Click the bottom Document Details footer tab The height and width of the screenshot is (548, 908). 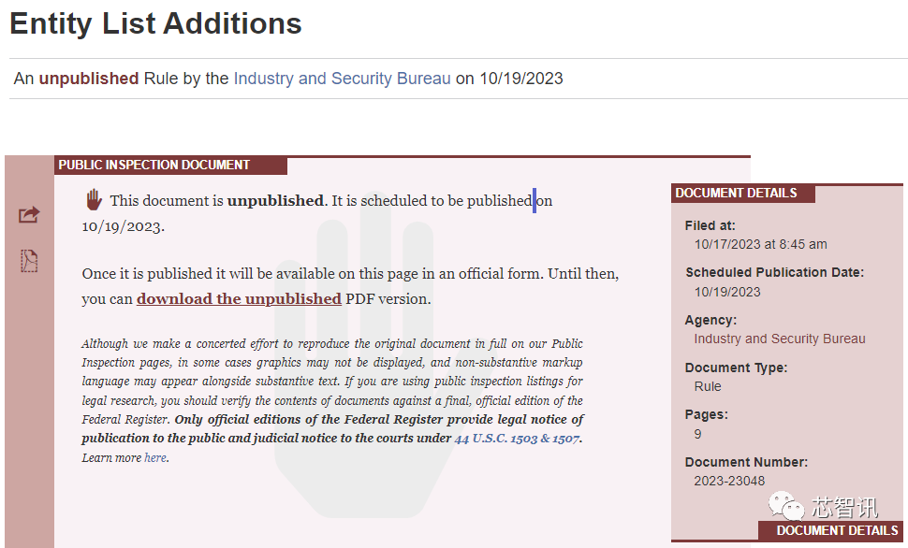click(x=837, y=530)
